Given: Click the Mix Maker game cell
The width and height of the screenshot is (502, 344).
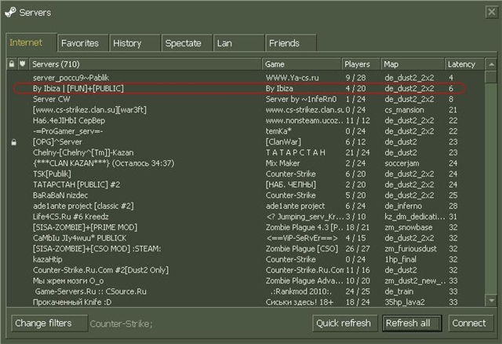Looking at the screenshot, I should (282, 163).
